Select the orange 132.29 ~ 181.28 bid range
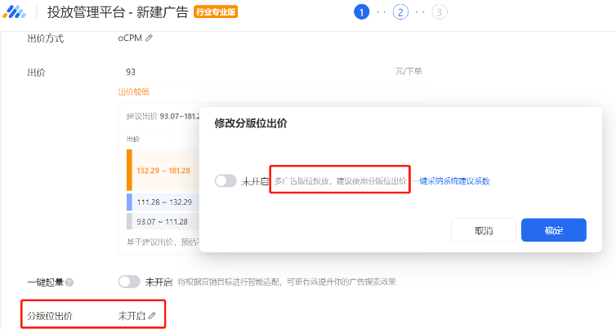The width and height of the screenshot is (616, 329). coord(162,171)
